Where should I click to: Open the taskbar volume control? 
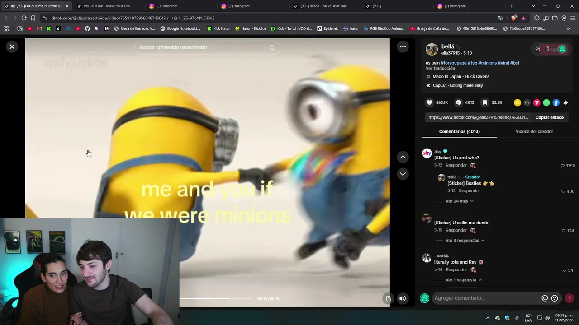click(547, 318)
